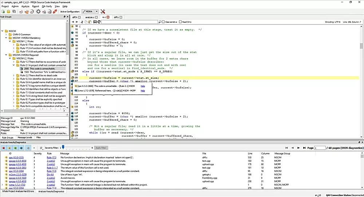This screenshot has height=197, width=364.
Task: Collapse the M3CM root tree node
Action: point(2,31)
